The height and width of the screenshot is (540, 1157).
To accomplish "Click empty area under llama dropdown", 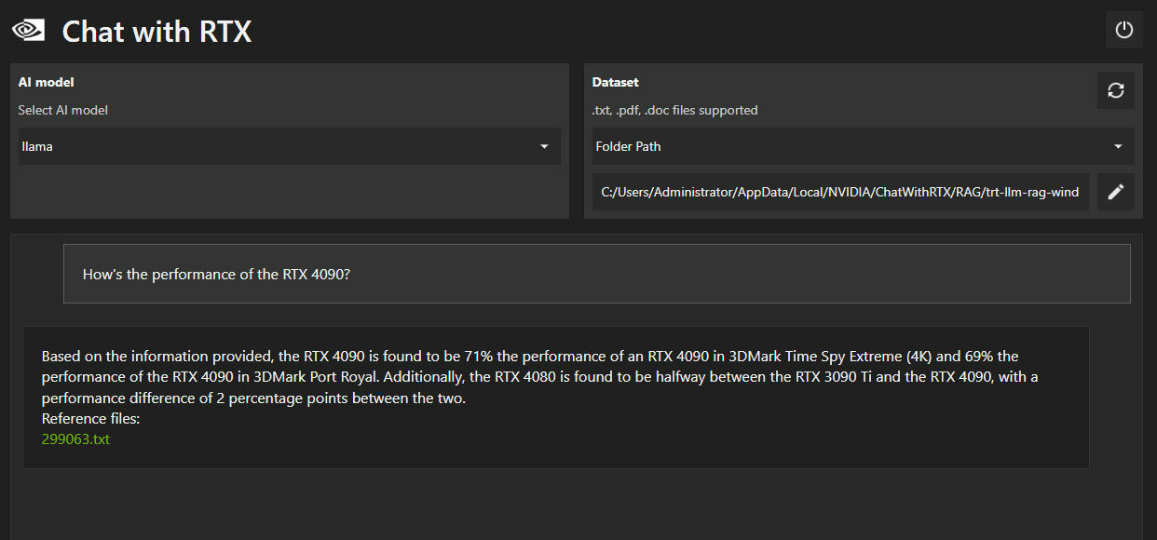I will pyautogui.click(x=290, y=192).
